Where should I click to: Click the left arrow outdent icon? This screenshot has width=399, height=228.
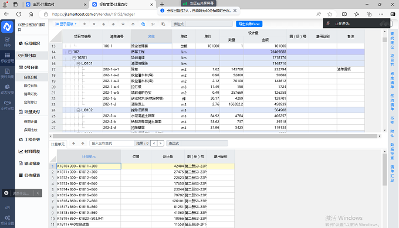point(104,24)
